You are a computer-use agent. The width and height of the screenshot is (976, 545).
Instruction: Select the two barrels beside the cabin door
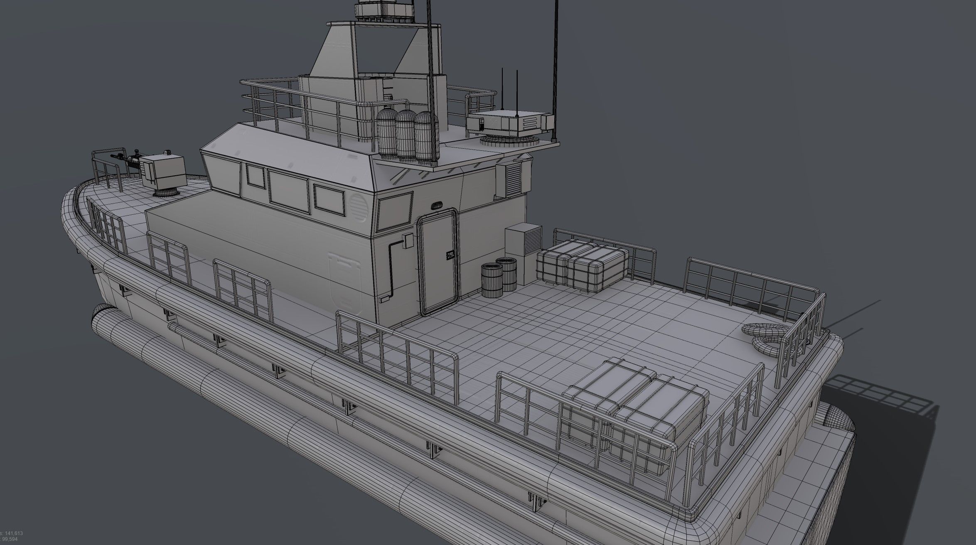coord(499,277)
